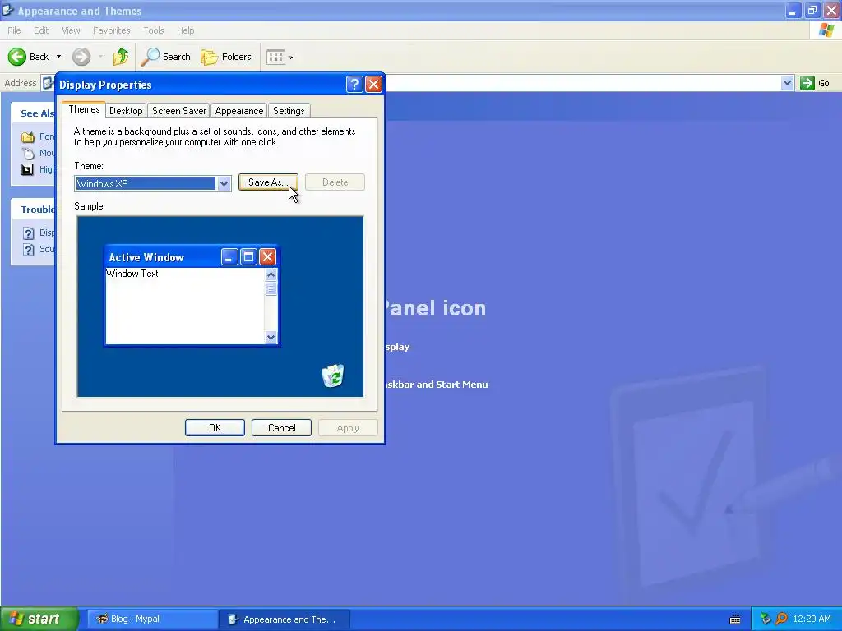Open the Help menu

click(x=185, y=30)
